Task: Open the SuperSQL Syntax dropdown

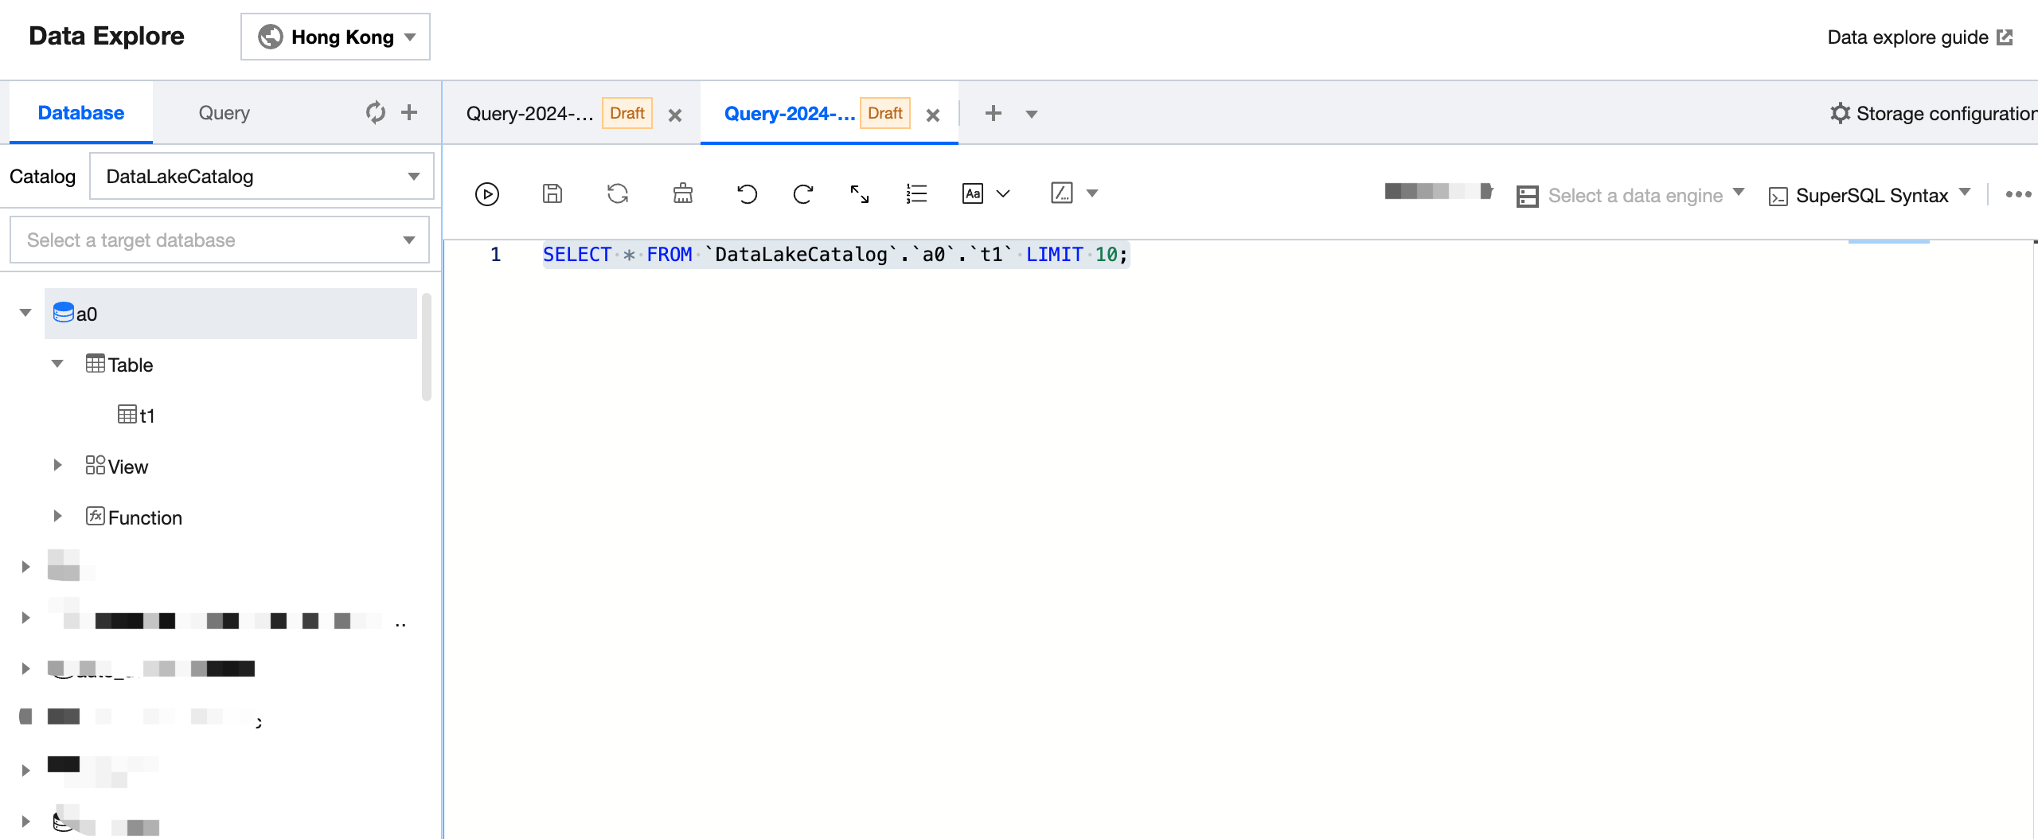Action: coord(1871,196)
